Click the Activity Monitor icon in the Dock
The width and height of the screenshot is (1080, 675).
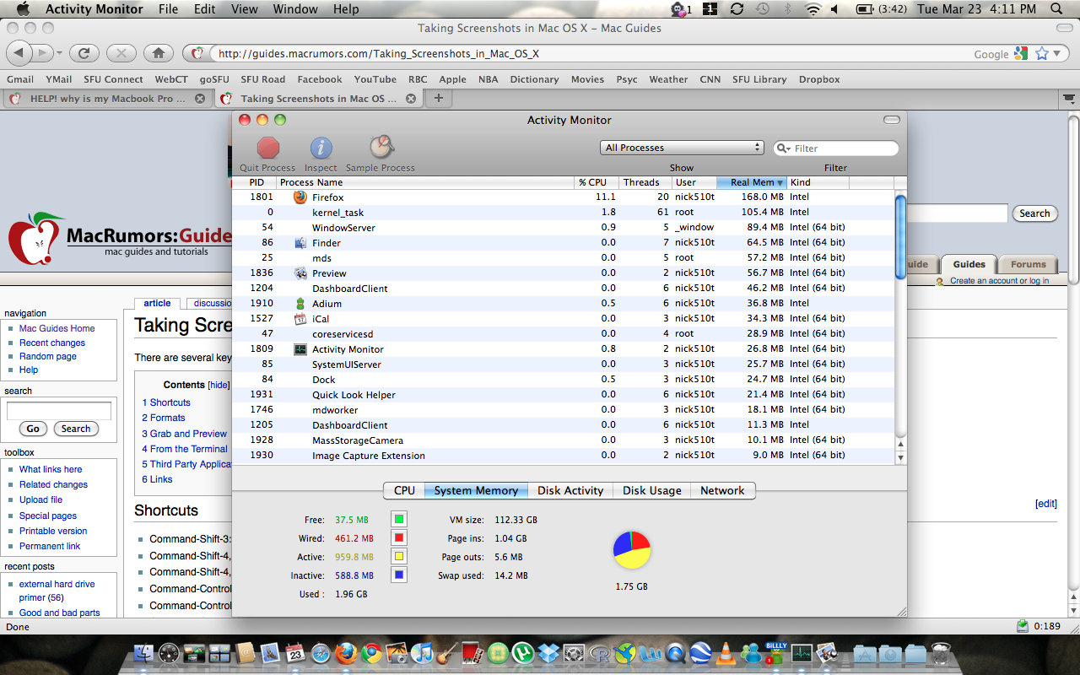[801, 653]
